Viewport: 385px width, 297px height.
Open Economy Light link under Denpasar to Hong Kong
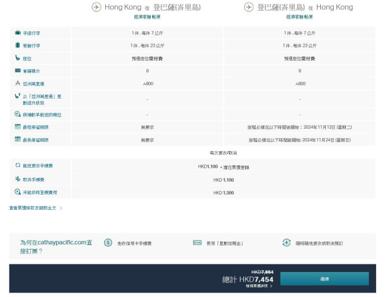[300, 17]
